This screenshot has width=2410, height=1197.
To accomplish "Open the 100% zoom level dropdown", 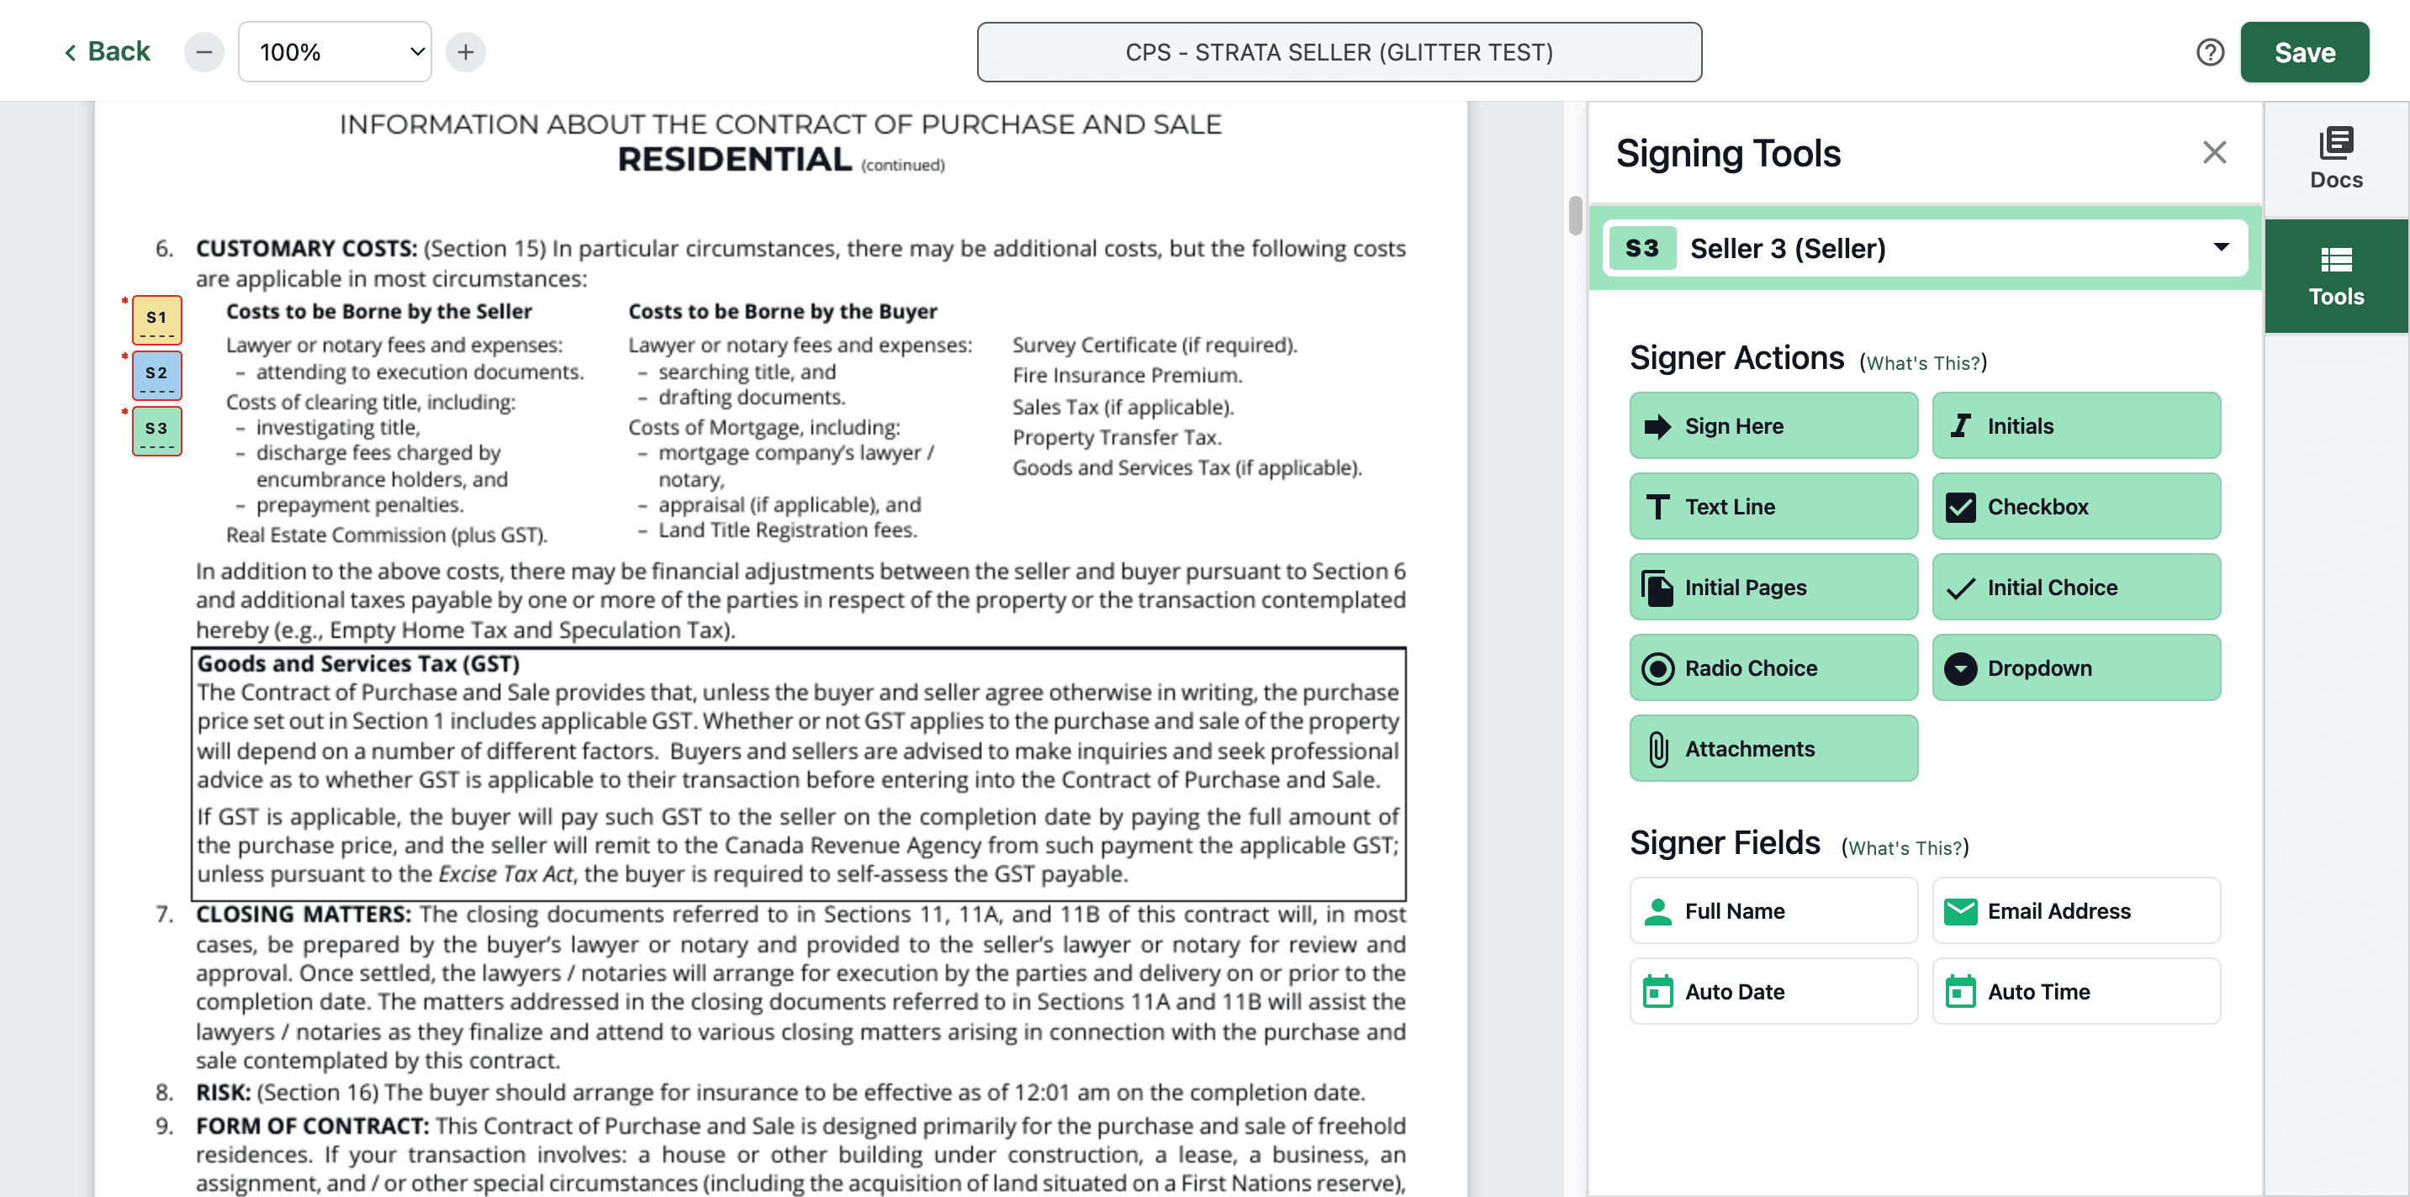I will click(x=335, y=52).
